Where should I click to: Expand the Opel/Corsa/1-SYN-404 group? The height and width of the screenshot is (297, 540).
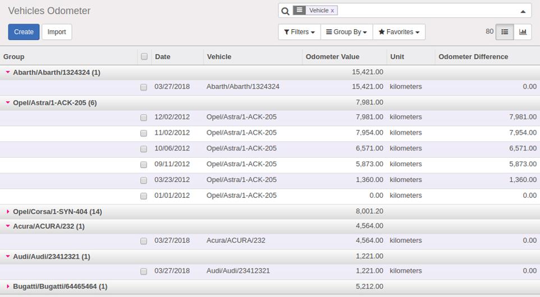click(7, 212)
